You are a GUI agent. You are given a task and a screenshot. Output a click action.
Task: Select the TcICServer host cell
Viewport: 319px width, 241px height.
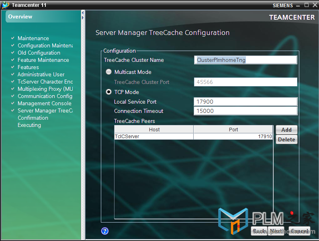click(x=154, y=137)
